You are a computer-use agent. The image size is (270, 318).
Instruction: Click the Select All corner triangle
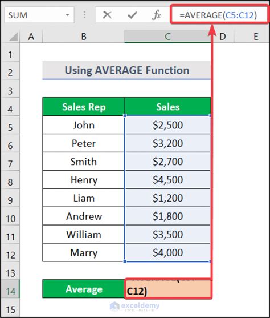click(13, 37)
